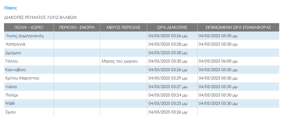The width and height of the screenshot is (283, 132).
Task: Select the Δρύμου village cell
Action: point(13,53)
